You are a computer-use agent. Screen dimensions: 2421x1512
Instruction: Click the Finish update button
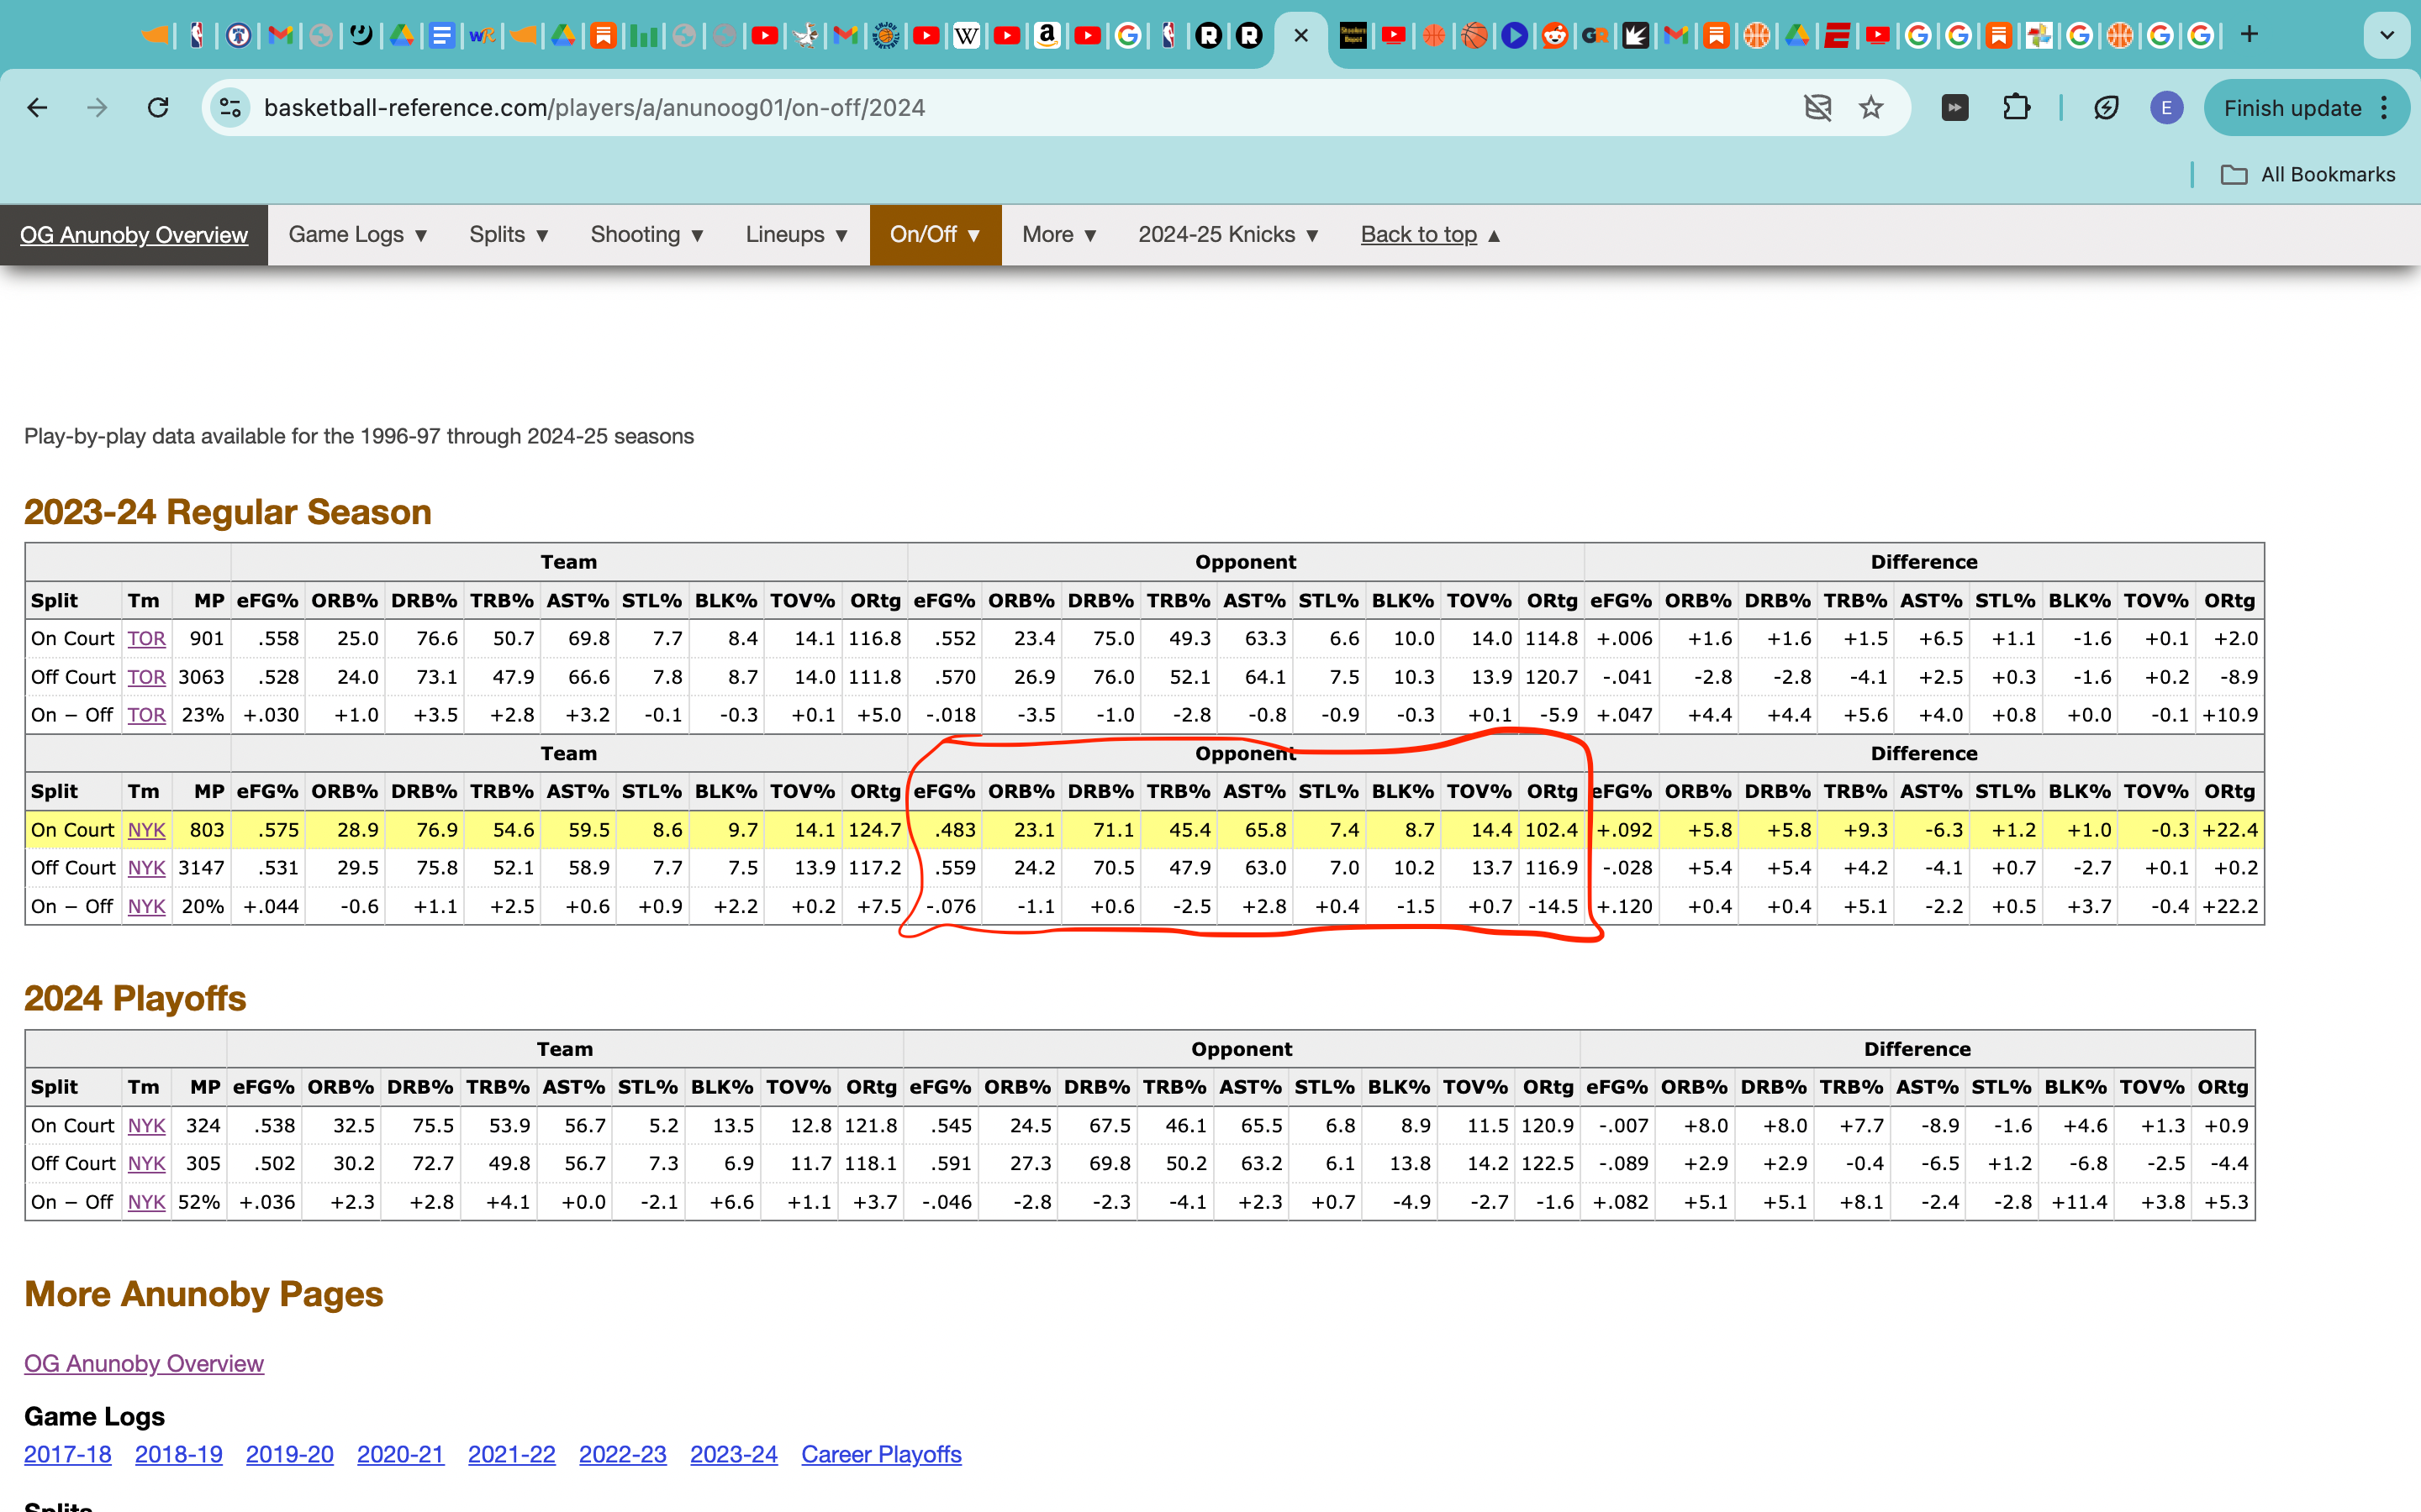pyautogui.click(x=2292, y=108)
